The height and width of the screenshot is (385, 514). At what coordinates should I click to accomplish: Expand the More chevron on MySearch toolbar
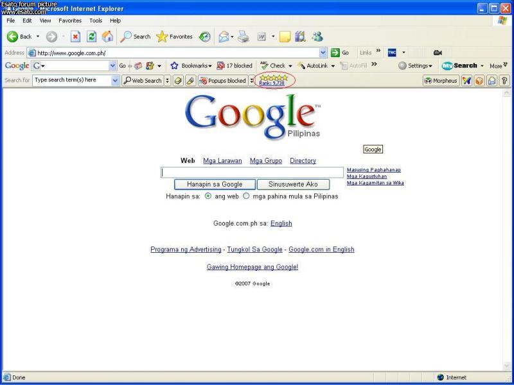click(x=505, y=64)
